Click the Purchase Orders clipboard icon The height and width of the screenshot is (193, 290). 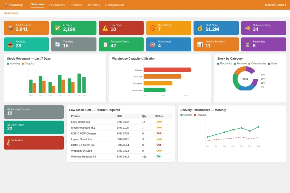tap(105, 44)
